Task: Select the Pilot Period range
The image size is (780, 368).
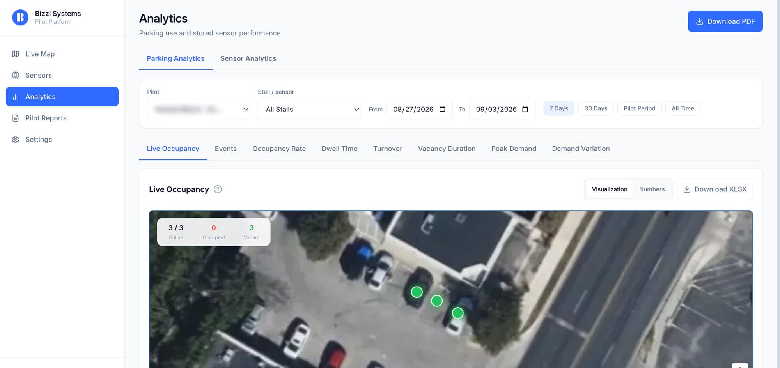Action: (x=639, y=108)
